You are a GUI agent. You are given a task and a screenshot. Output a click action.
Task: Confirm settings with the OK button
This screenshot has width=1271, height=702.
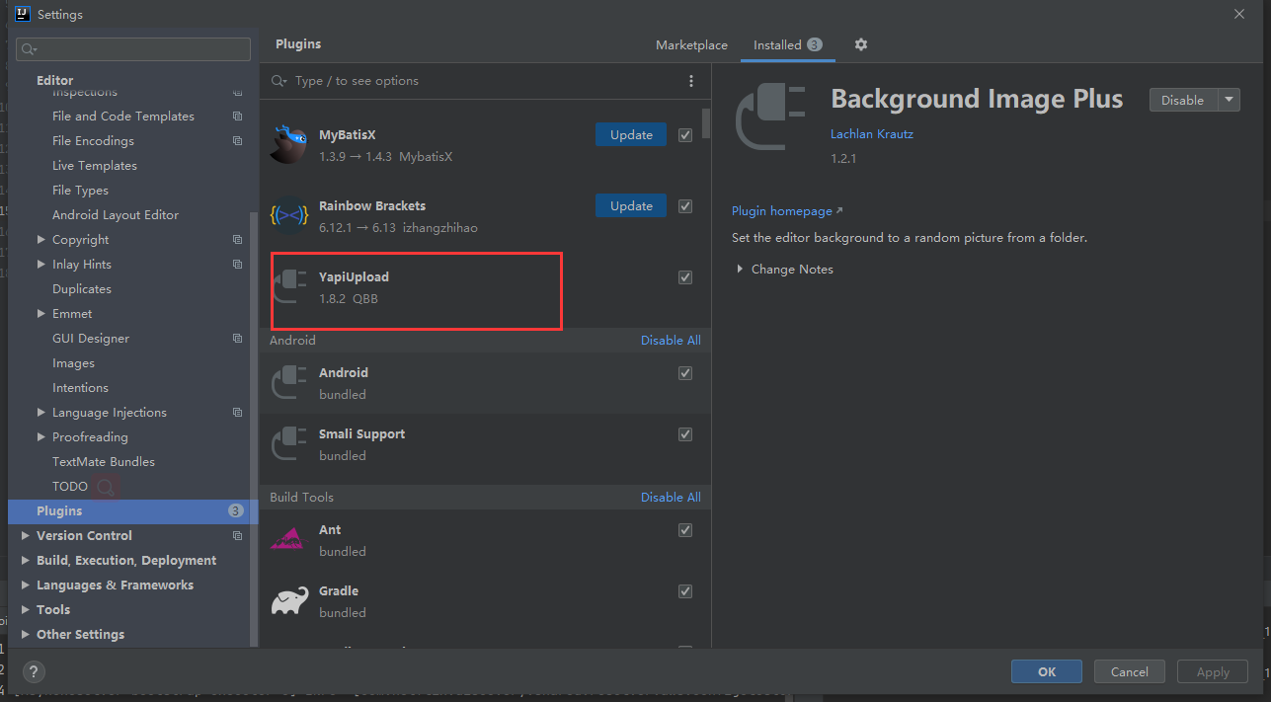pos(1046,672)
